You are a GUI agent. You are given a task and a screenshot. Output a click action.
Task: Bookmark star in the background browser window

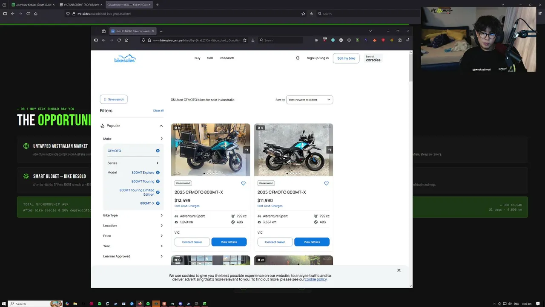[303, 14]
